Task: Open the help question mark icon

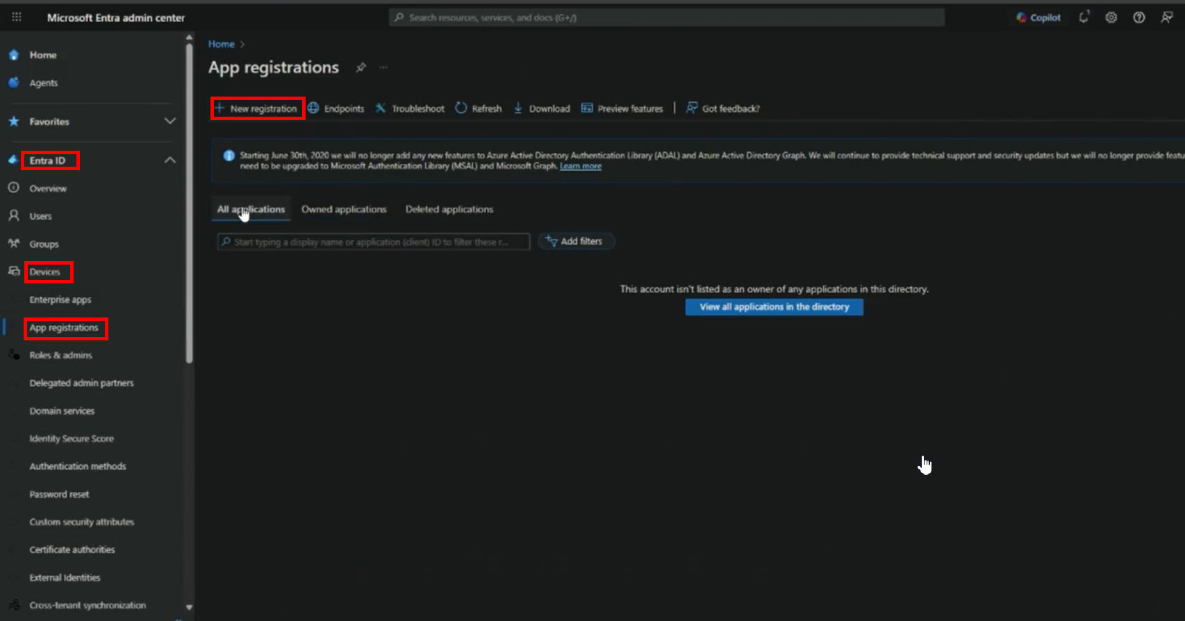Action: coord(1139,17)
